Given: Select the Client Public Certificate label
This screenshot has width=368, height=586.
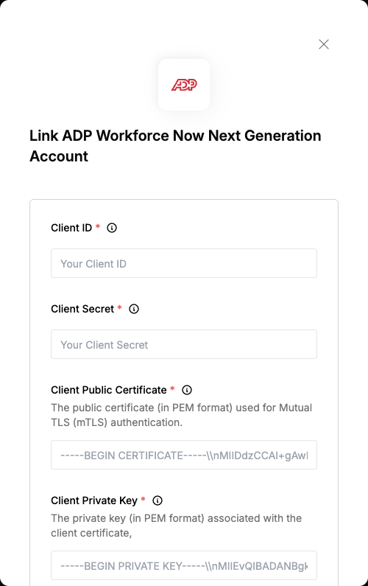Looking at the screenshot, I should (x=109, y=390).
